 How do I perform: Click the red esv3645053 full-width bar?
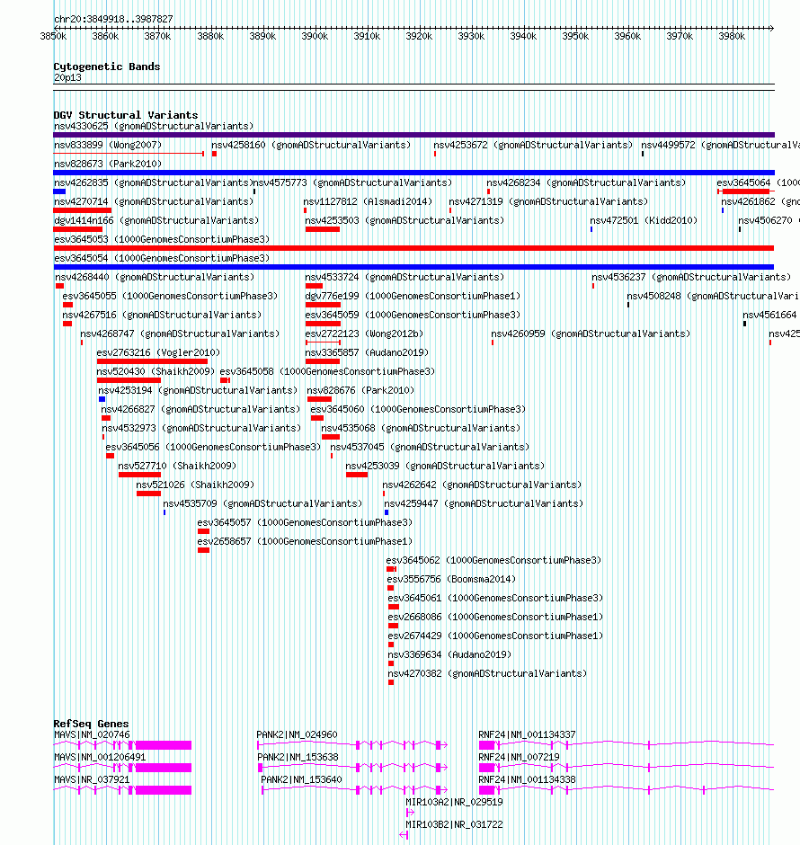413,248
